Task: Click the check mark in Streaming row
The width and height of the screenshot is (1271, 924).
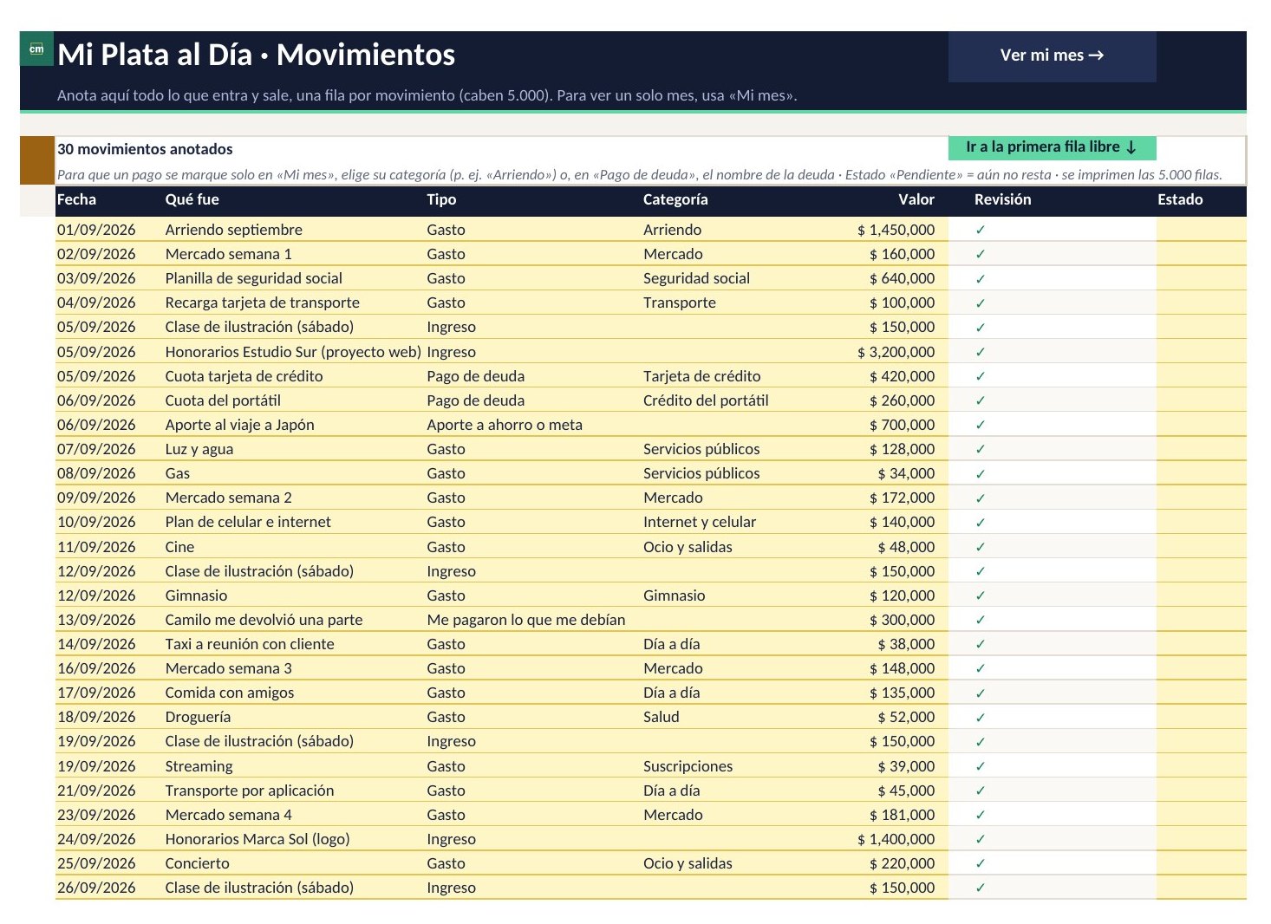Action: (981, 766)
